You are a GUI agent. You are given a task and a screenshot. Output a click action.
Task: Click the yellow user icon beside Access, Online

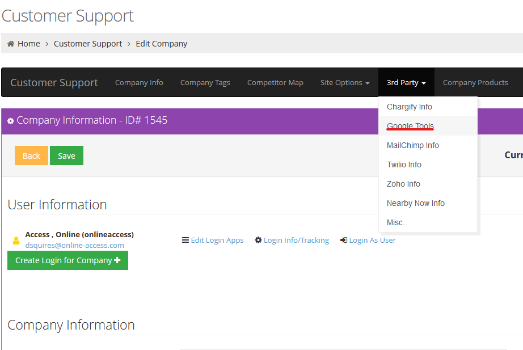coord(16,241)
